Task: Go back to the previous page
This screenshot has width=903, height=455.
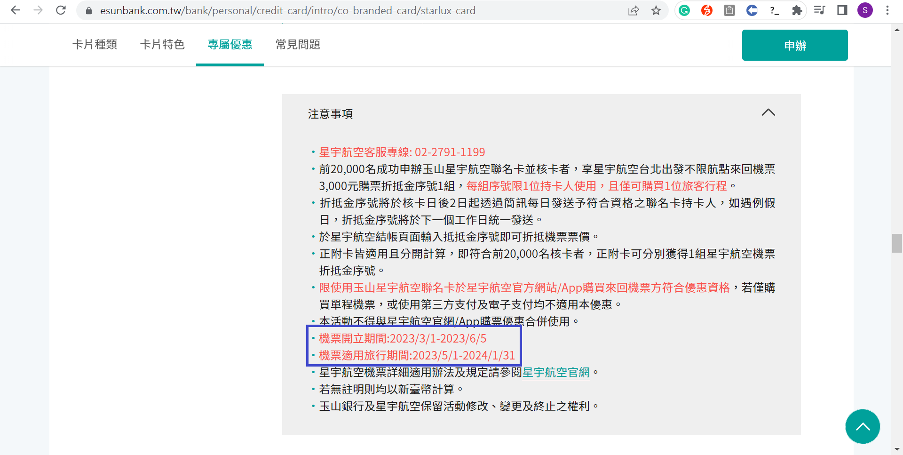Action: pos(16,10)
